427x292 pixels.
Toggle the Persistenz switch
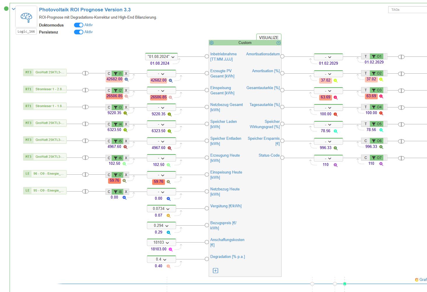pyautogui.click(x=78, y=32)
